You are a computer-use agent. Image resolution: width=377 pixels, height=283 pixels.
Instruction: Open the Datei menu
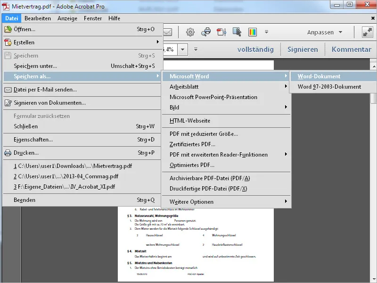[11, 18]
